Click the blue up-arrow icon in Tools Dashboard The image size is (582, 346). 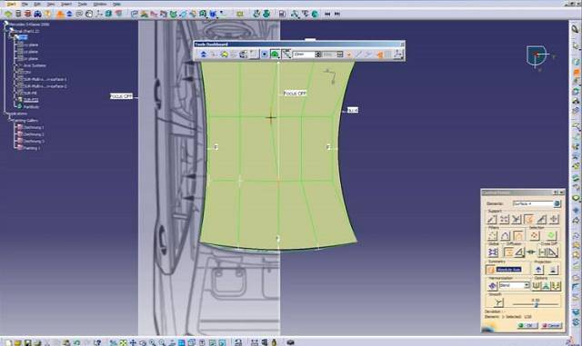tap(204, 54)
